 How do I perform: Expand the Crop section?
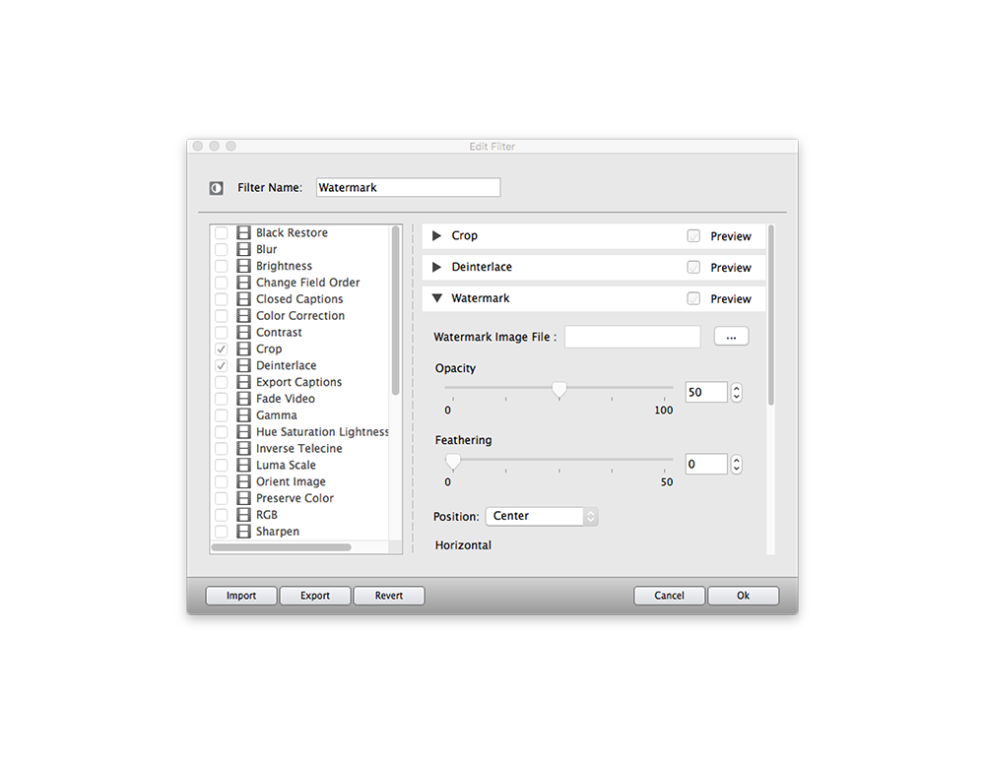coord(436,236)
